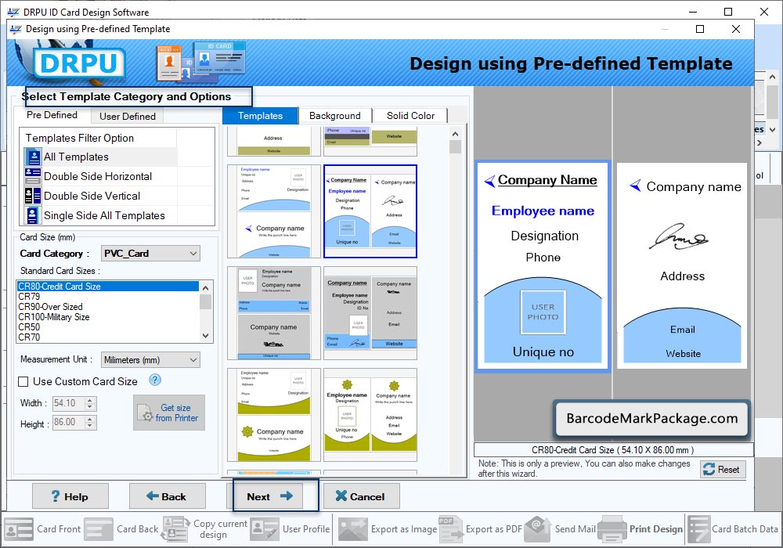Click the Cancel button
The width and height of the screenshot is (783, 548).
coord(360,496)
